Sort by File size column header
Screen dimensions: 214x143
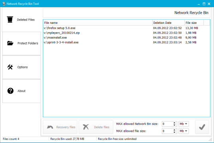(x=194, y=23)
